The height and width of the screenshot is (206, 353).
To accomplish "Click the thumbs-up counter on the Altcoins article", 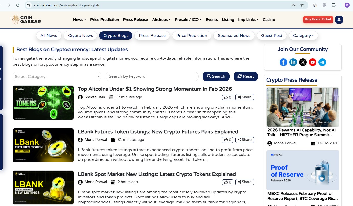I will pyautogui.click(x=227, y=97).
